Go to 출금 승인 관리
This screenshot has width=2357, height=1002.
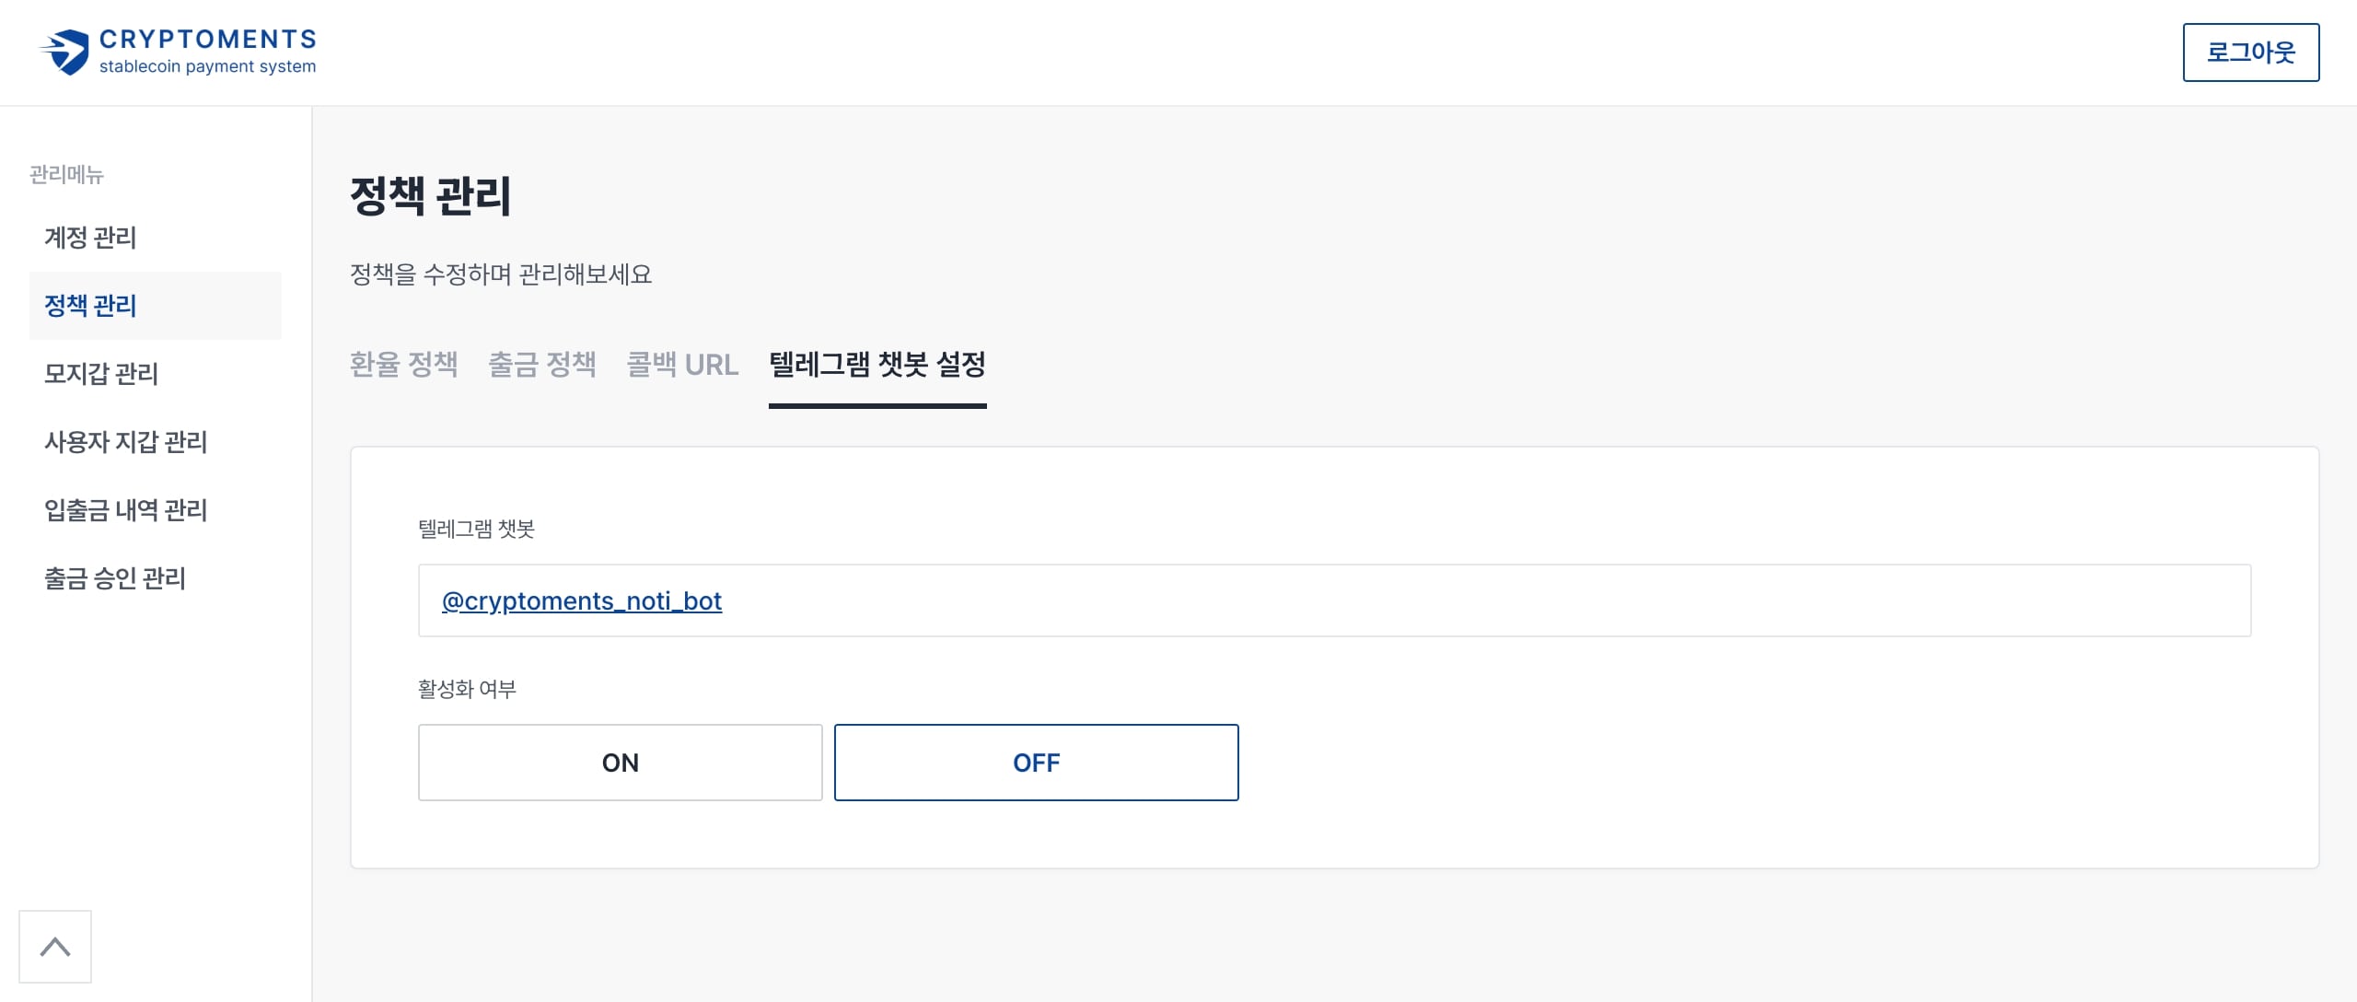(x=115, y=578)
